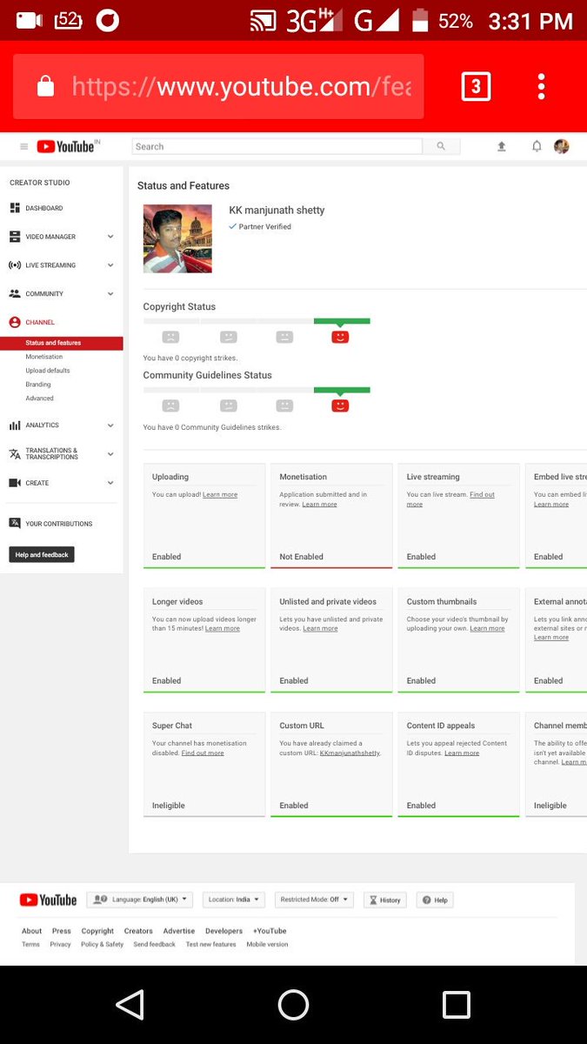Click Learn more in the Uploading card
Screen dimensions: 587x1044
pyautogui.click(x=220, y=495)
